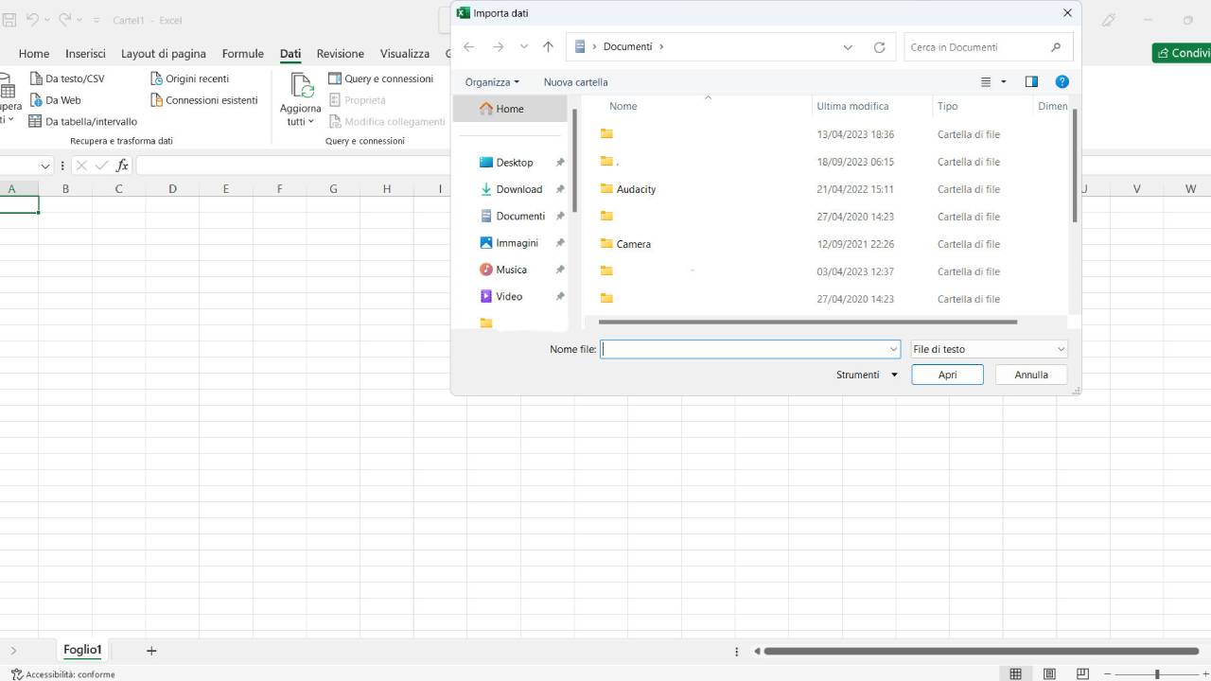Screen dimensions: 1211x681
Task: Toggle the preview pane in Importa dati
Action: (x=1031, y=81)
